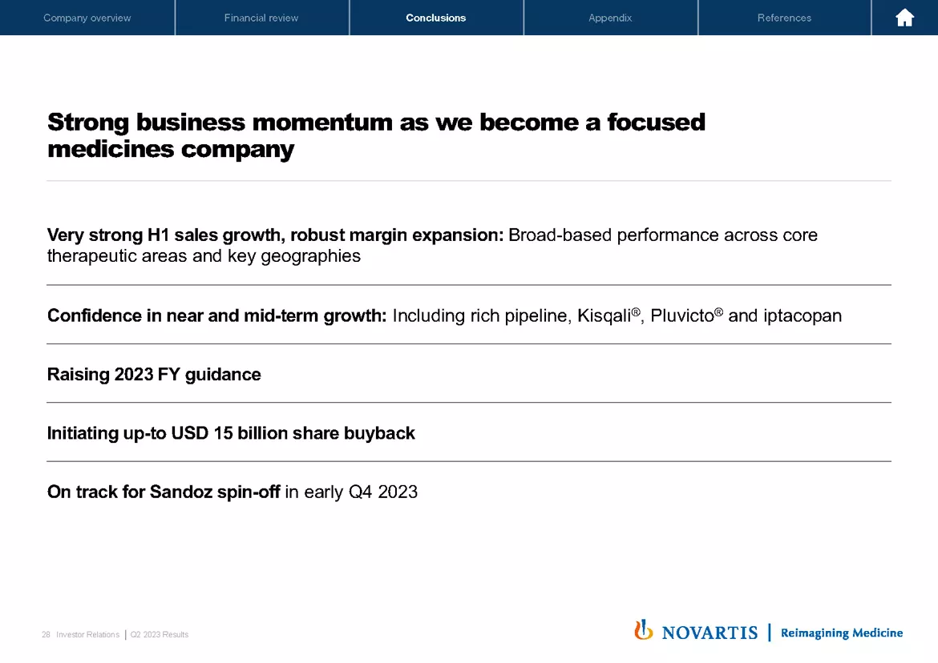The height and width of the screenshot is (663, 938).
Task: Click 'Initiating up-to USD 15 billion share buyback'
Action: [231, 433]
